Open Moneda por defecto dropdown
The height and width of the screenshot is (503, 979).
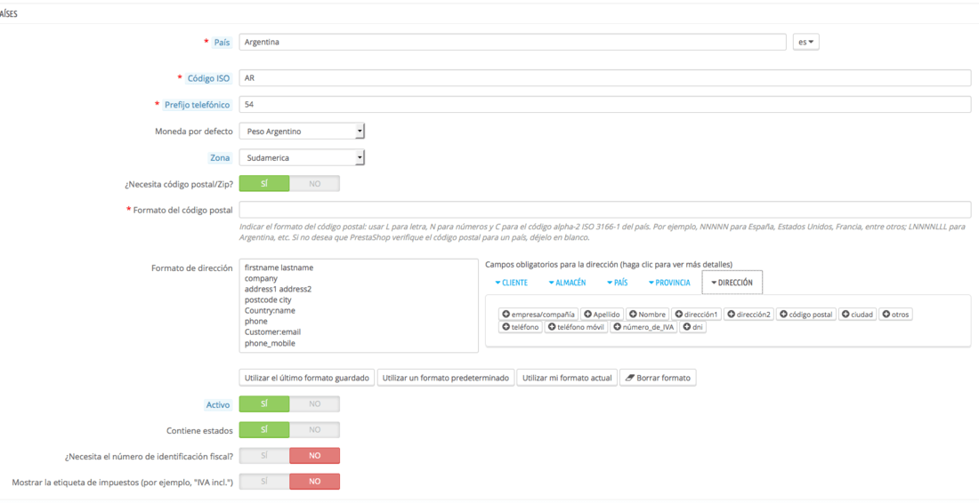pyautogui.click(x=302, y=132)
